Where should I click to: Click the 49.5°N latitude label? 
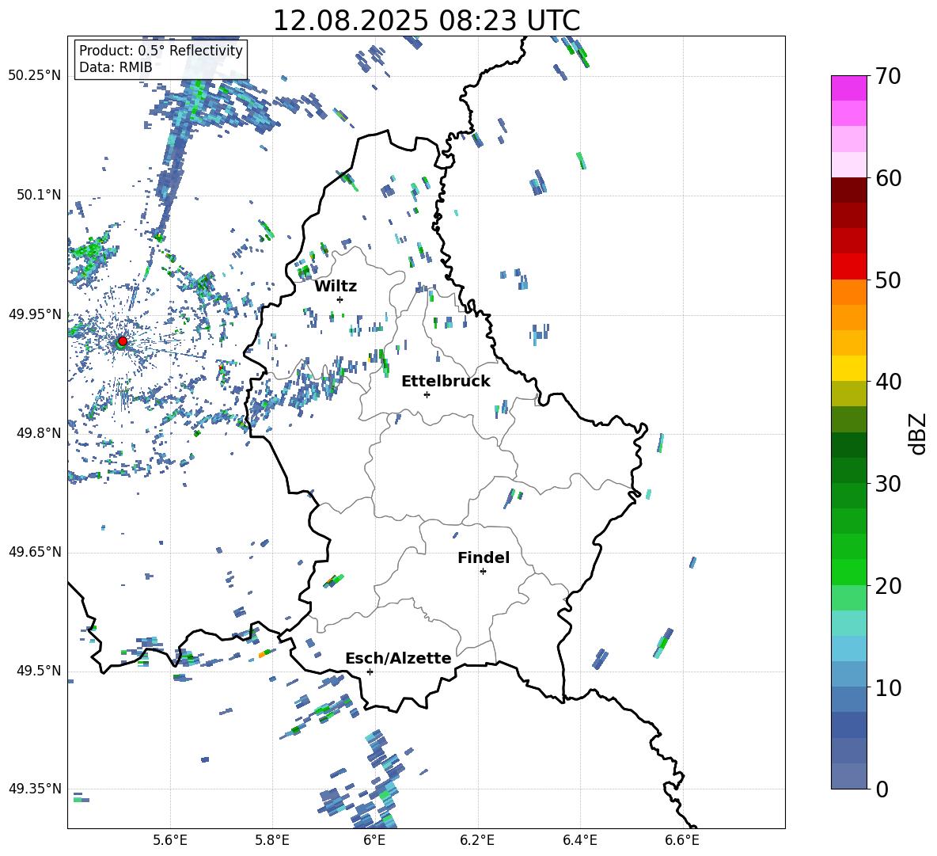(39, 670)
